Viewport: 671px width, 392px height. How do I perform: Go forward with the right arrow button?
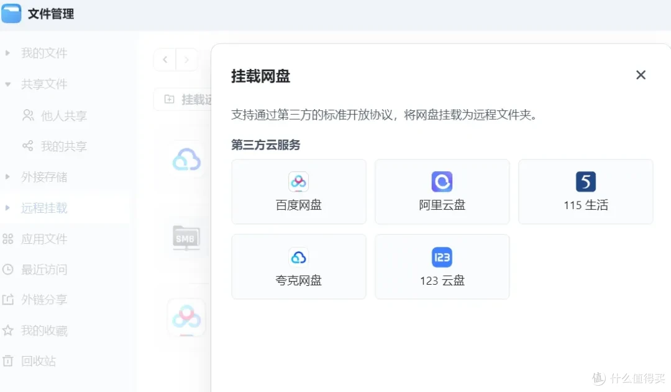click(x=186, y=60)
